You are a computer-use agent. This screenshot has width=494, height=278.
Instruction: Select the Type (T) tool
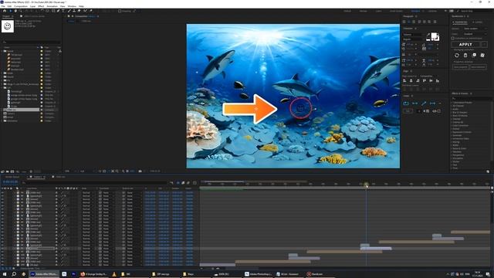pyautogui.click(x=63, y=11)
